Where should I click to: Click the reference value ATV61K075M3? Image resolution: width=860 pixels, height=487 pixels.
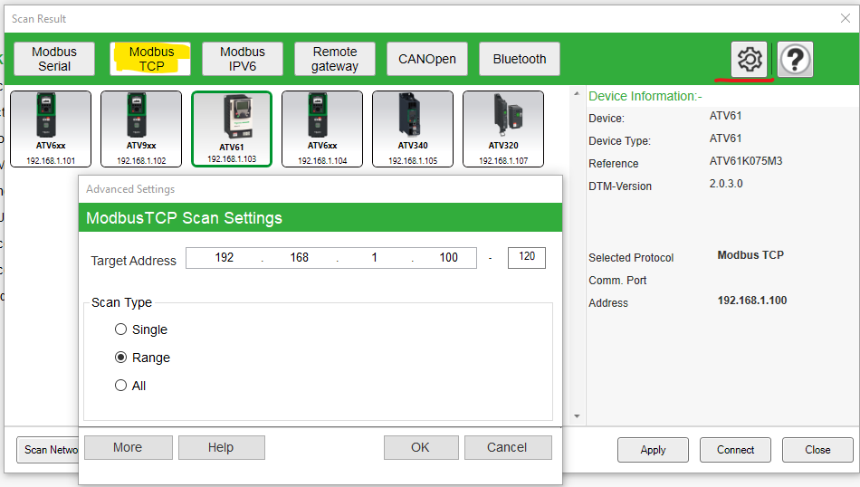(x=746, y=161)
